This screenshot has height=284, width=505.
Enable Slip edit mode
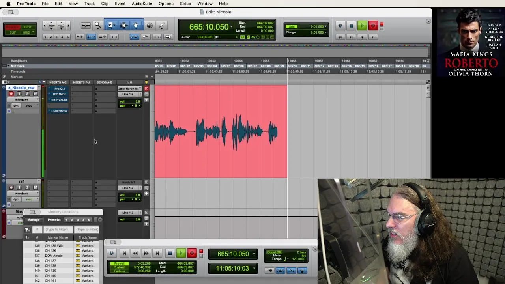pyautogui.click(x=13, y=32)
